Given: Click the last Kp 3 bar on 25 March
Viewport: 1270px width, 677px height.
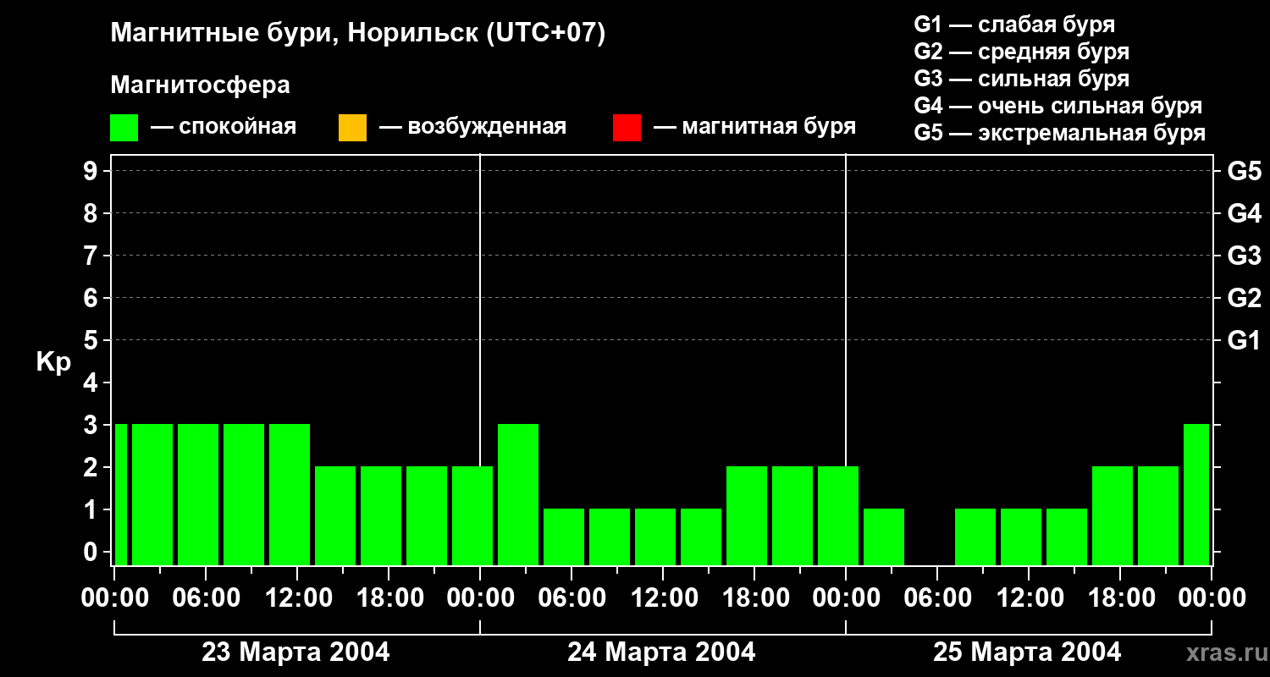Looking at the screenshot, I should coord(1196,494).
